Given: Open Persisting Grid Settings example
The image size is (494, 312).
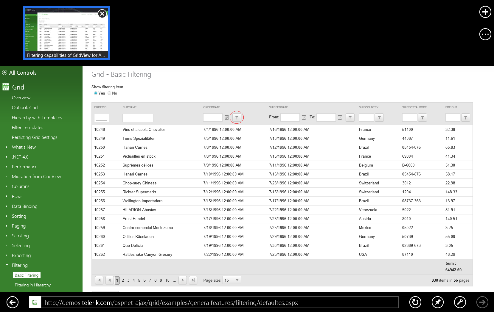Looking at the screenshot, I should pos(35,137).
